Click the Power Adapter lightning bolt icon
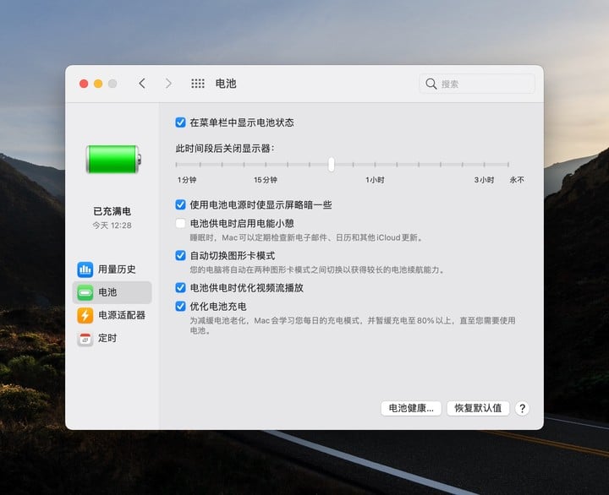This screenshot has width=609, height=495. click(85, 315)
